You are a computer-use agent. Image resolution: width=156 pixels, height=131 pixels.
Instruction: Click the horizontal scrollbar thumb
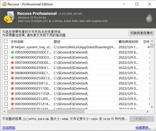click(46, 111)
